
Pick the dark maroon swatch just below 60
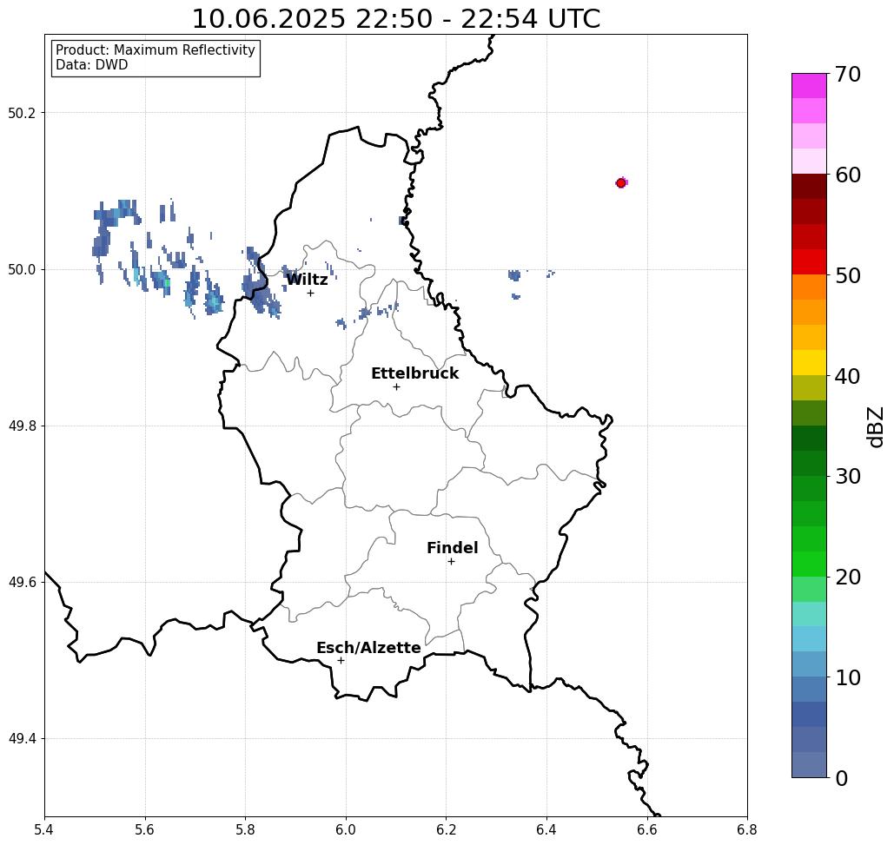click(809, 187)
